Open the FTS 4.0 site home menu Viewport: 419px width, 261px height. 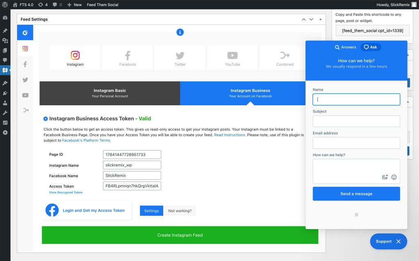(x=23, y=4)
